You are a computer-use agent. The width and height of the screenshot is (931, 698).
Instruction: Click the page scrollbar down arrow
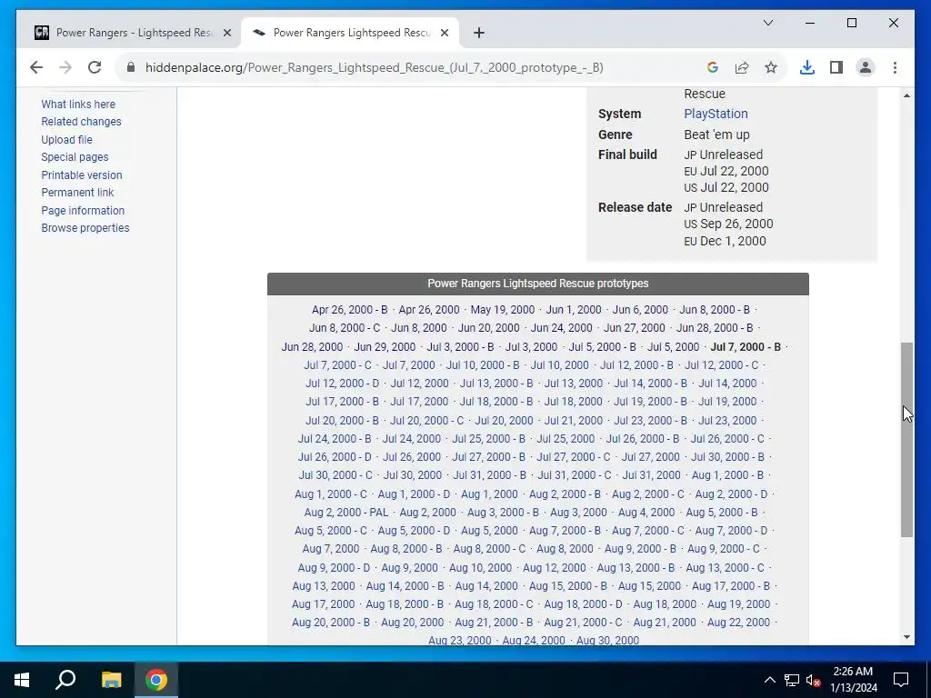coord(906,637)
